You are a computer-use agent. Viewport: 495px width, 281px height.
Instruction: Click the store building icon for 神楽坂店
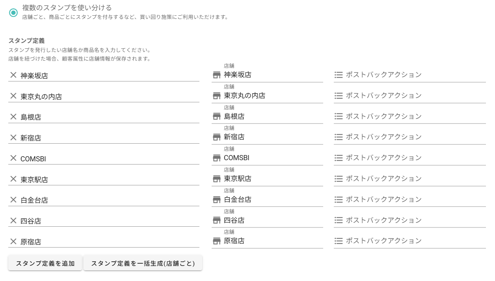216,75
